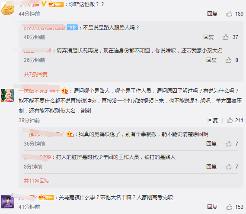Viewport: 246px width, 214px height.
Task: Expand 共11条回复 replies
Action: (x=37, y=181)
